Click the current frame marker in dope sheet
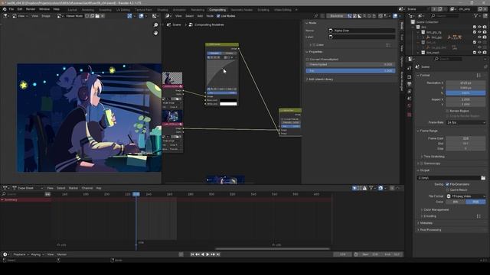This screenshot has height=275, width=490. (x=136, y=194)
